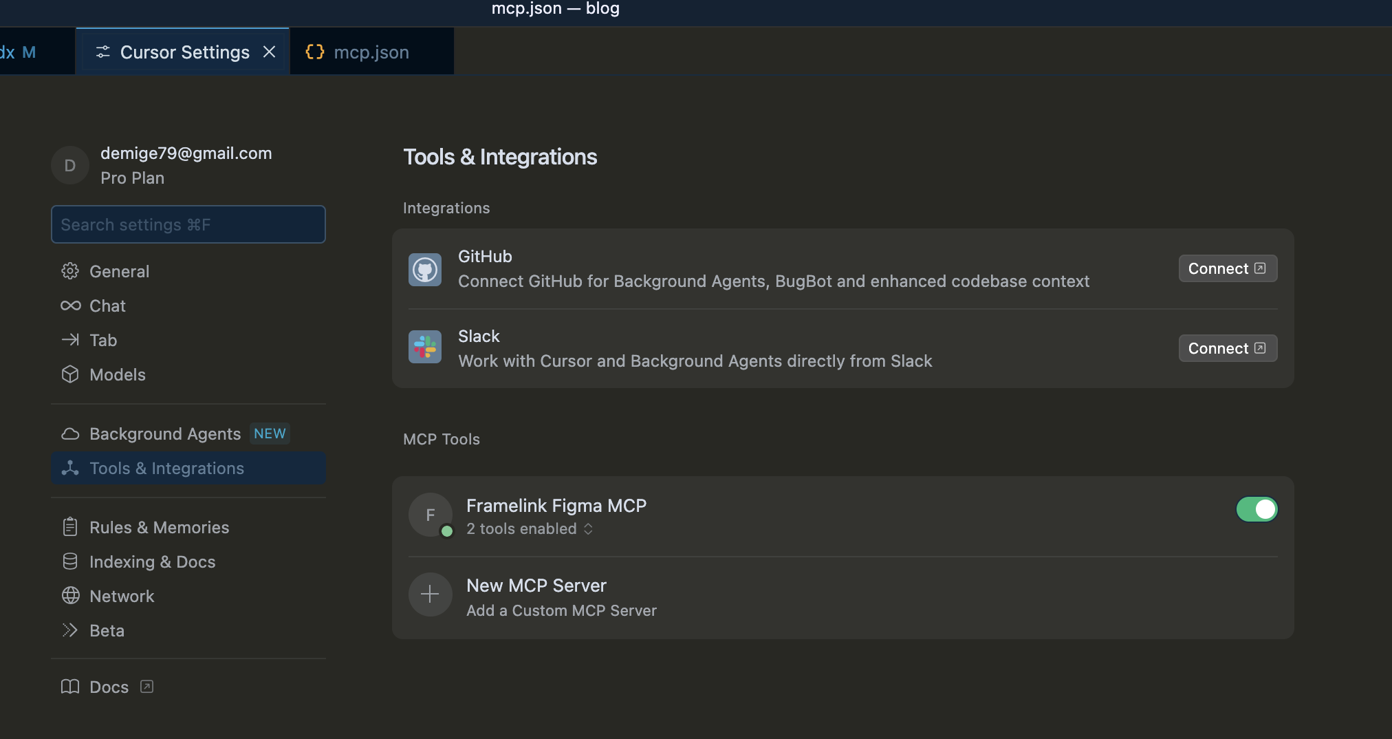Click the Framelink Figma MCP avatar icon
The width and height of the screenshot is (1392, 739).
click(431, 515)
